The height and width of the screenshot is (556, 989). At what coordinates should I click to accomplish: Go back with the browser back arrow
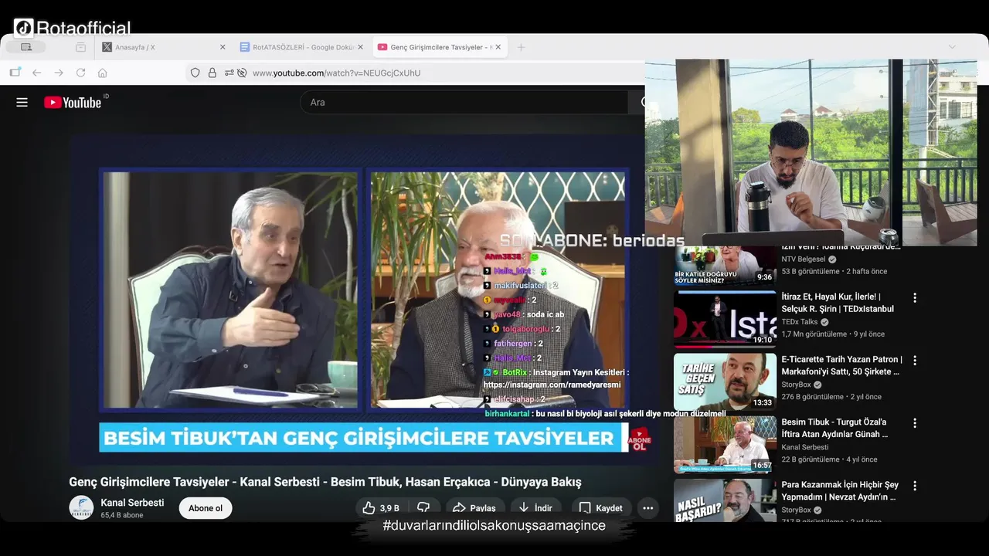coord(36,73)
